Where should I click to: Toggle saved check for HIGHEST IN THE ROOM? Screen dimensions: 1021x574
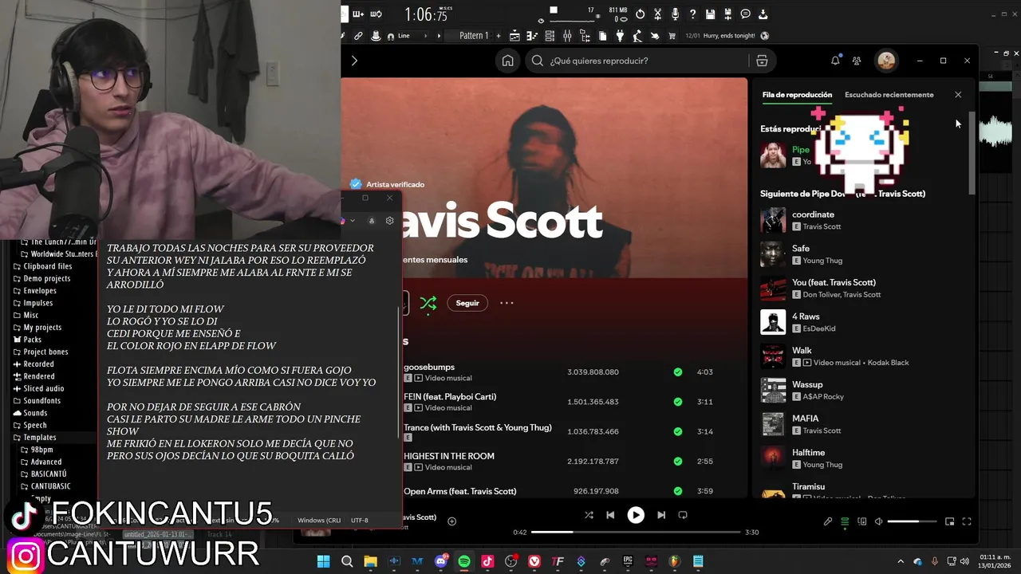678,462
